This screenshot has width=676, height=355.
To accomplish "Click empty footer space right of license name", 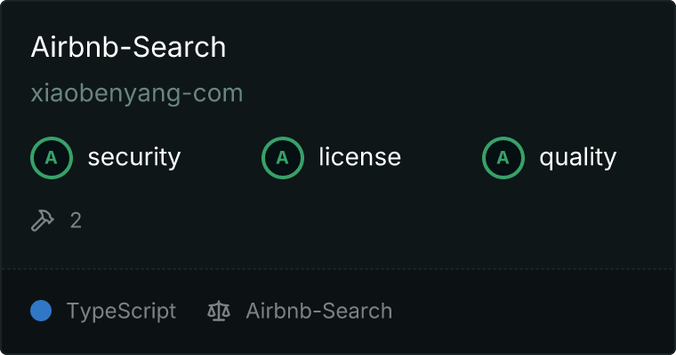I will click(x=534, y=311).
